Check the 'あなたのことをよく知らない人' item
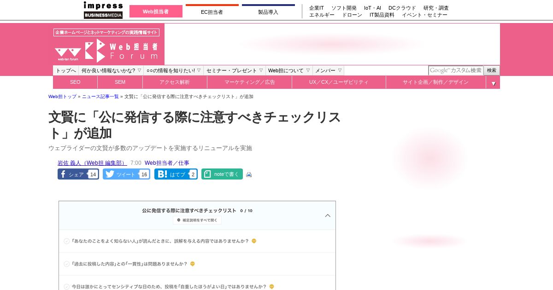 coord(67,241)
